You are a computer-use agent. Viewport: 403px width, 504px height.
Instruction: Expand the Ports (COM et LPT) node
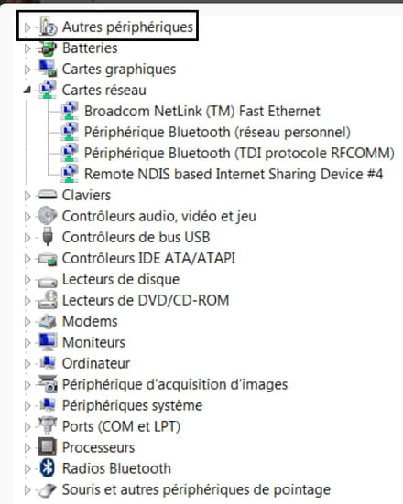click(x=27, y=426)
